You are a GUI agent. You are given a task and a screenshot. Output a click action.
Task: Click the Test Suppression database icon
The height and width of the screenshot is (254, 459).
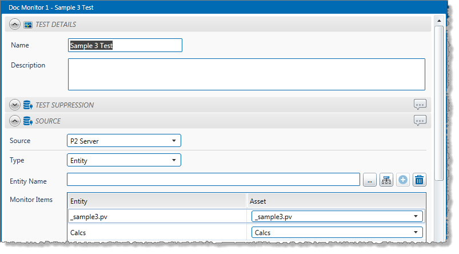[28, 105]
